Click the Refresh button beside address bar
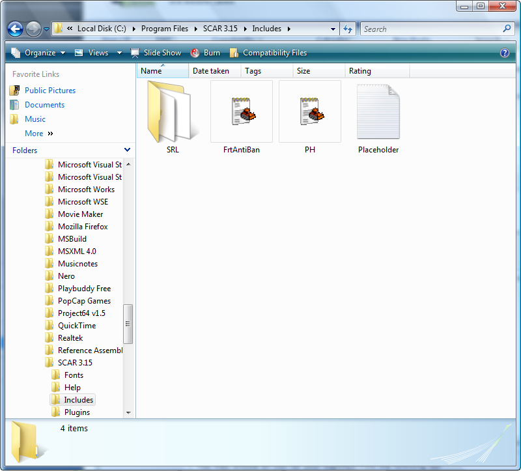The height and width of the screenshot is (471, 521). click(x=348, y=29)
